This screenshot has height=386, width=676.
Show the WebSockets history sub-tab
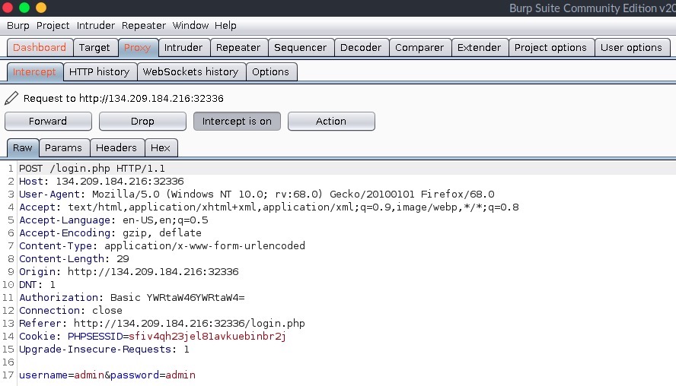coord(190,72)
